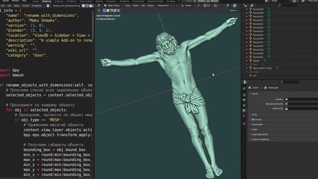Open the text editor Format menu

coord(25,5)
